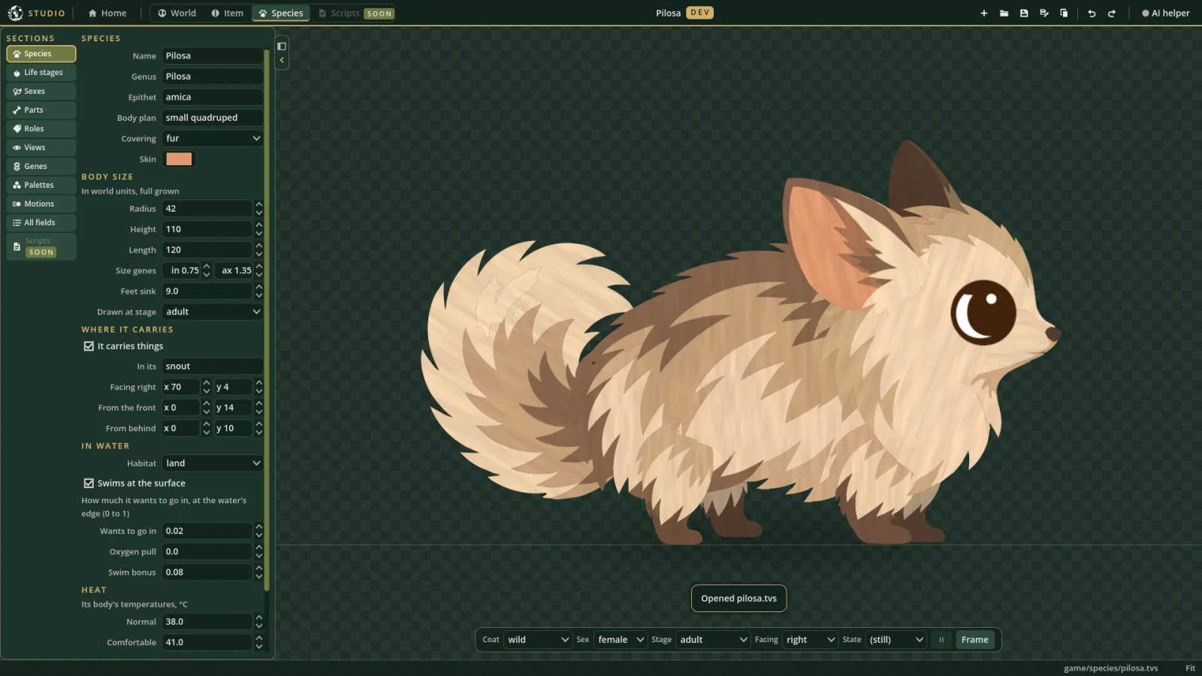Switch to the Item tab

click(228, 13)
